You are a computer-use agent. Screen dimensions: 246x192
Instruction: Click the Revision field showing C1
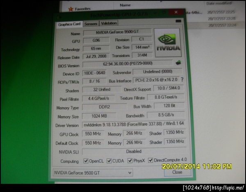point(141,39)
